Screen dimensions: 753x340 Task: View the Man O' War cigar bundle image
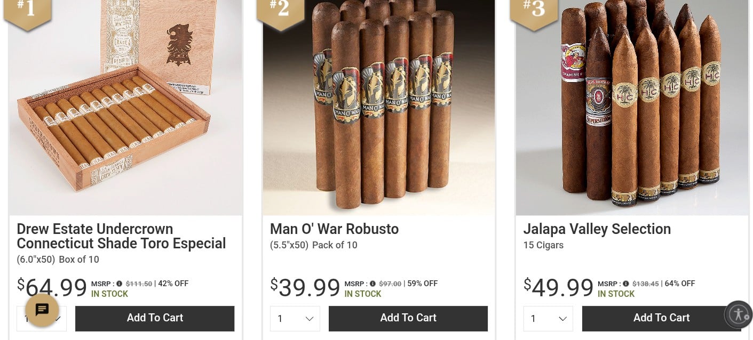[378, 108]
